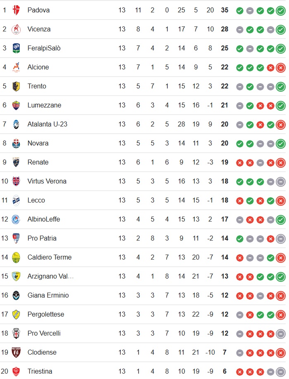Select the Atalanta U-23 crest
Image resolution: width=289 pixels, height=379 pixels.
(16, 124)
